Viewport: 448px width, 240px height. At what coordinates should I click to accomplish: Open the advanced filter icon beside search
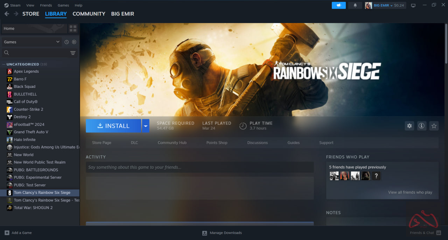pos(73,53)
